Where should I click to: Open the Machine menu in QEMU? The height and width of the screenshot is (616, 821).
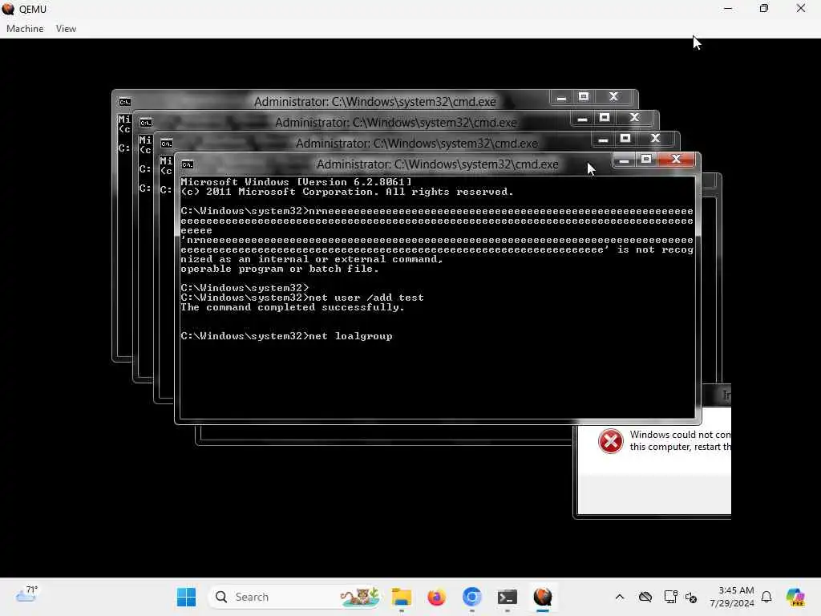pos(25,29)
